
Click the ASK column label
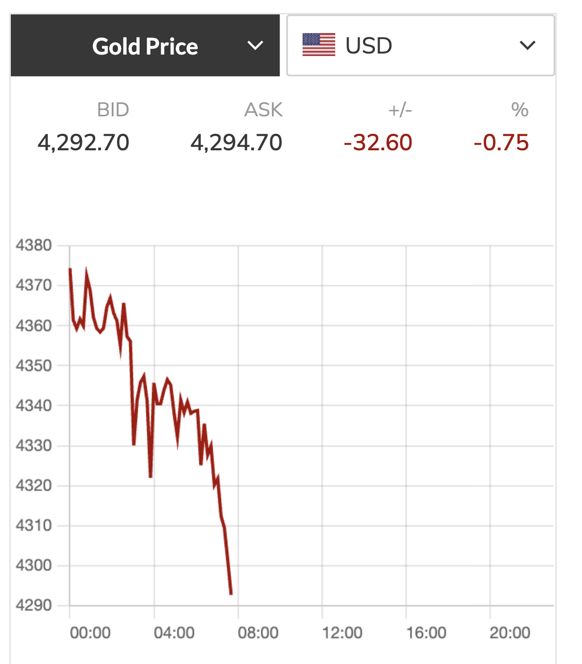point(263,110)
